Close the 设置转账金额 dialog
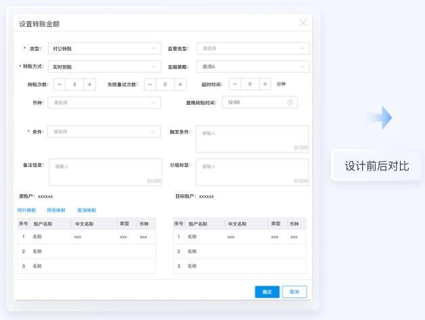 (x=303, y=23)
